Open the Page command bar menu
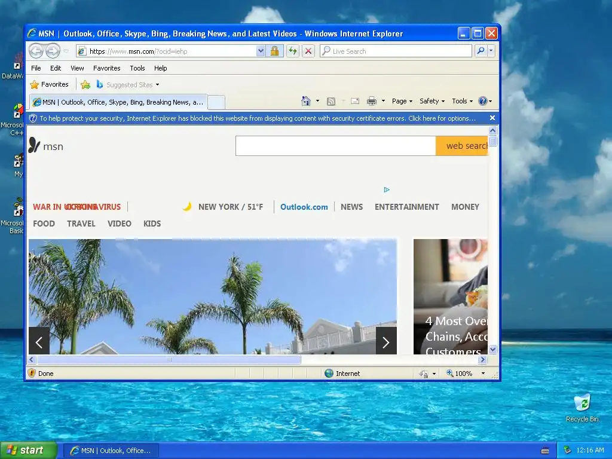This screenshot has height=459, width=612. pyautogui.click(x=402, y=101)
